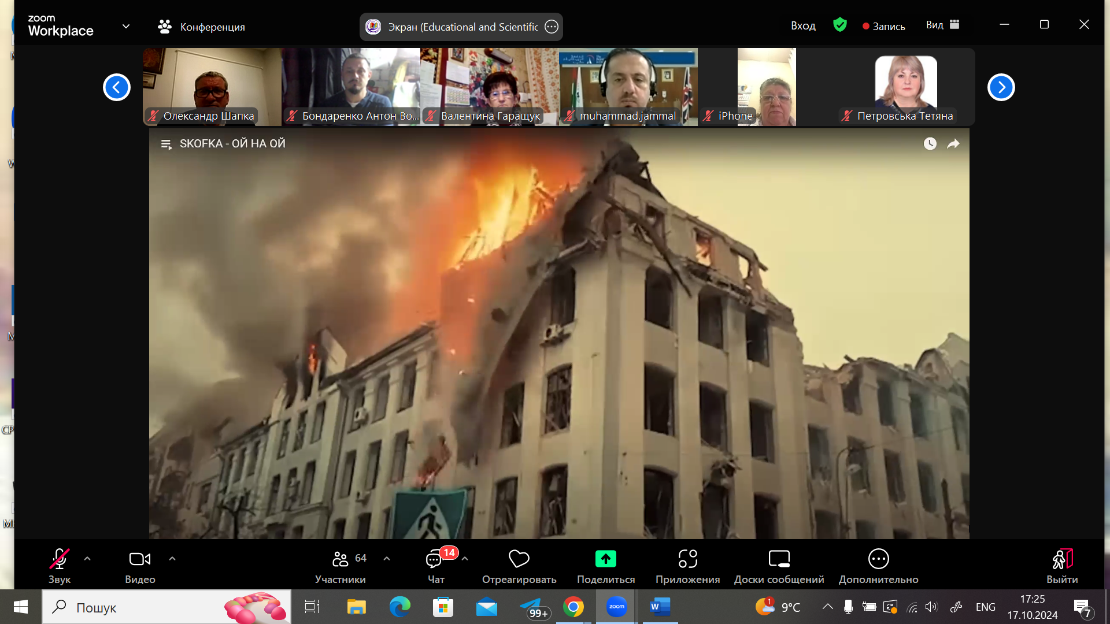Image resolution: width=1110 pixels, height=624 pixels.
Task: Leave the meeting with Выйти button
Action: (x=1062, y=559)
